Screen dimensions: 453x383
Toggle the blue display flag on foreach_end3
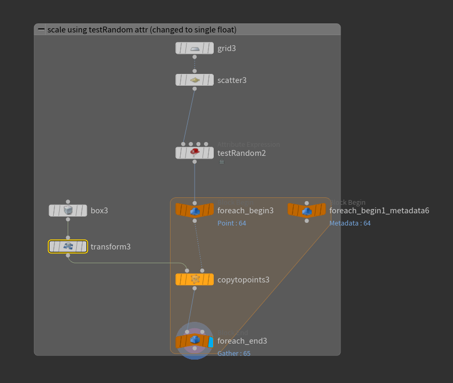tap(211, 341)
